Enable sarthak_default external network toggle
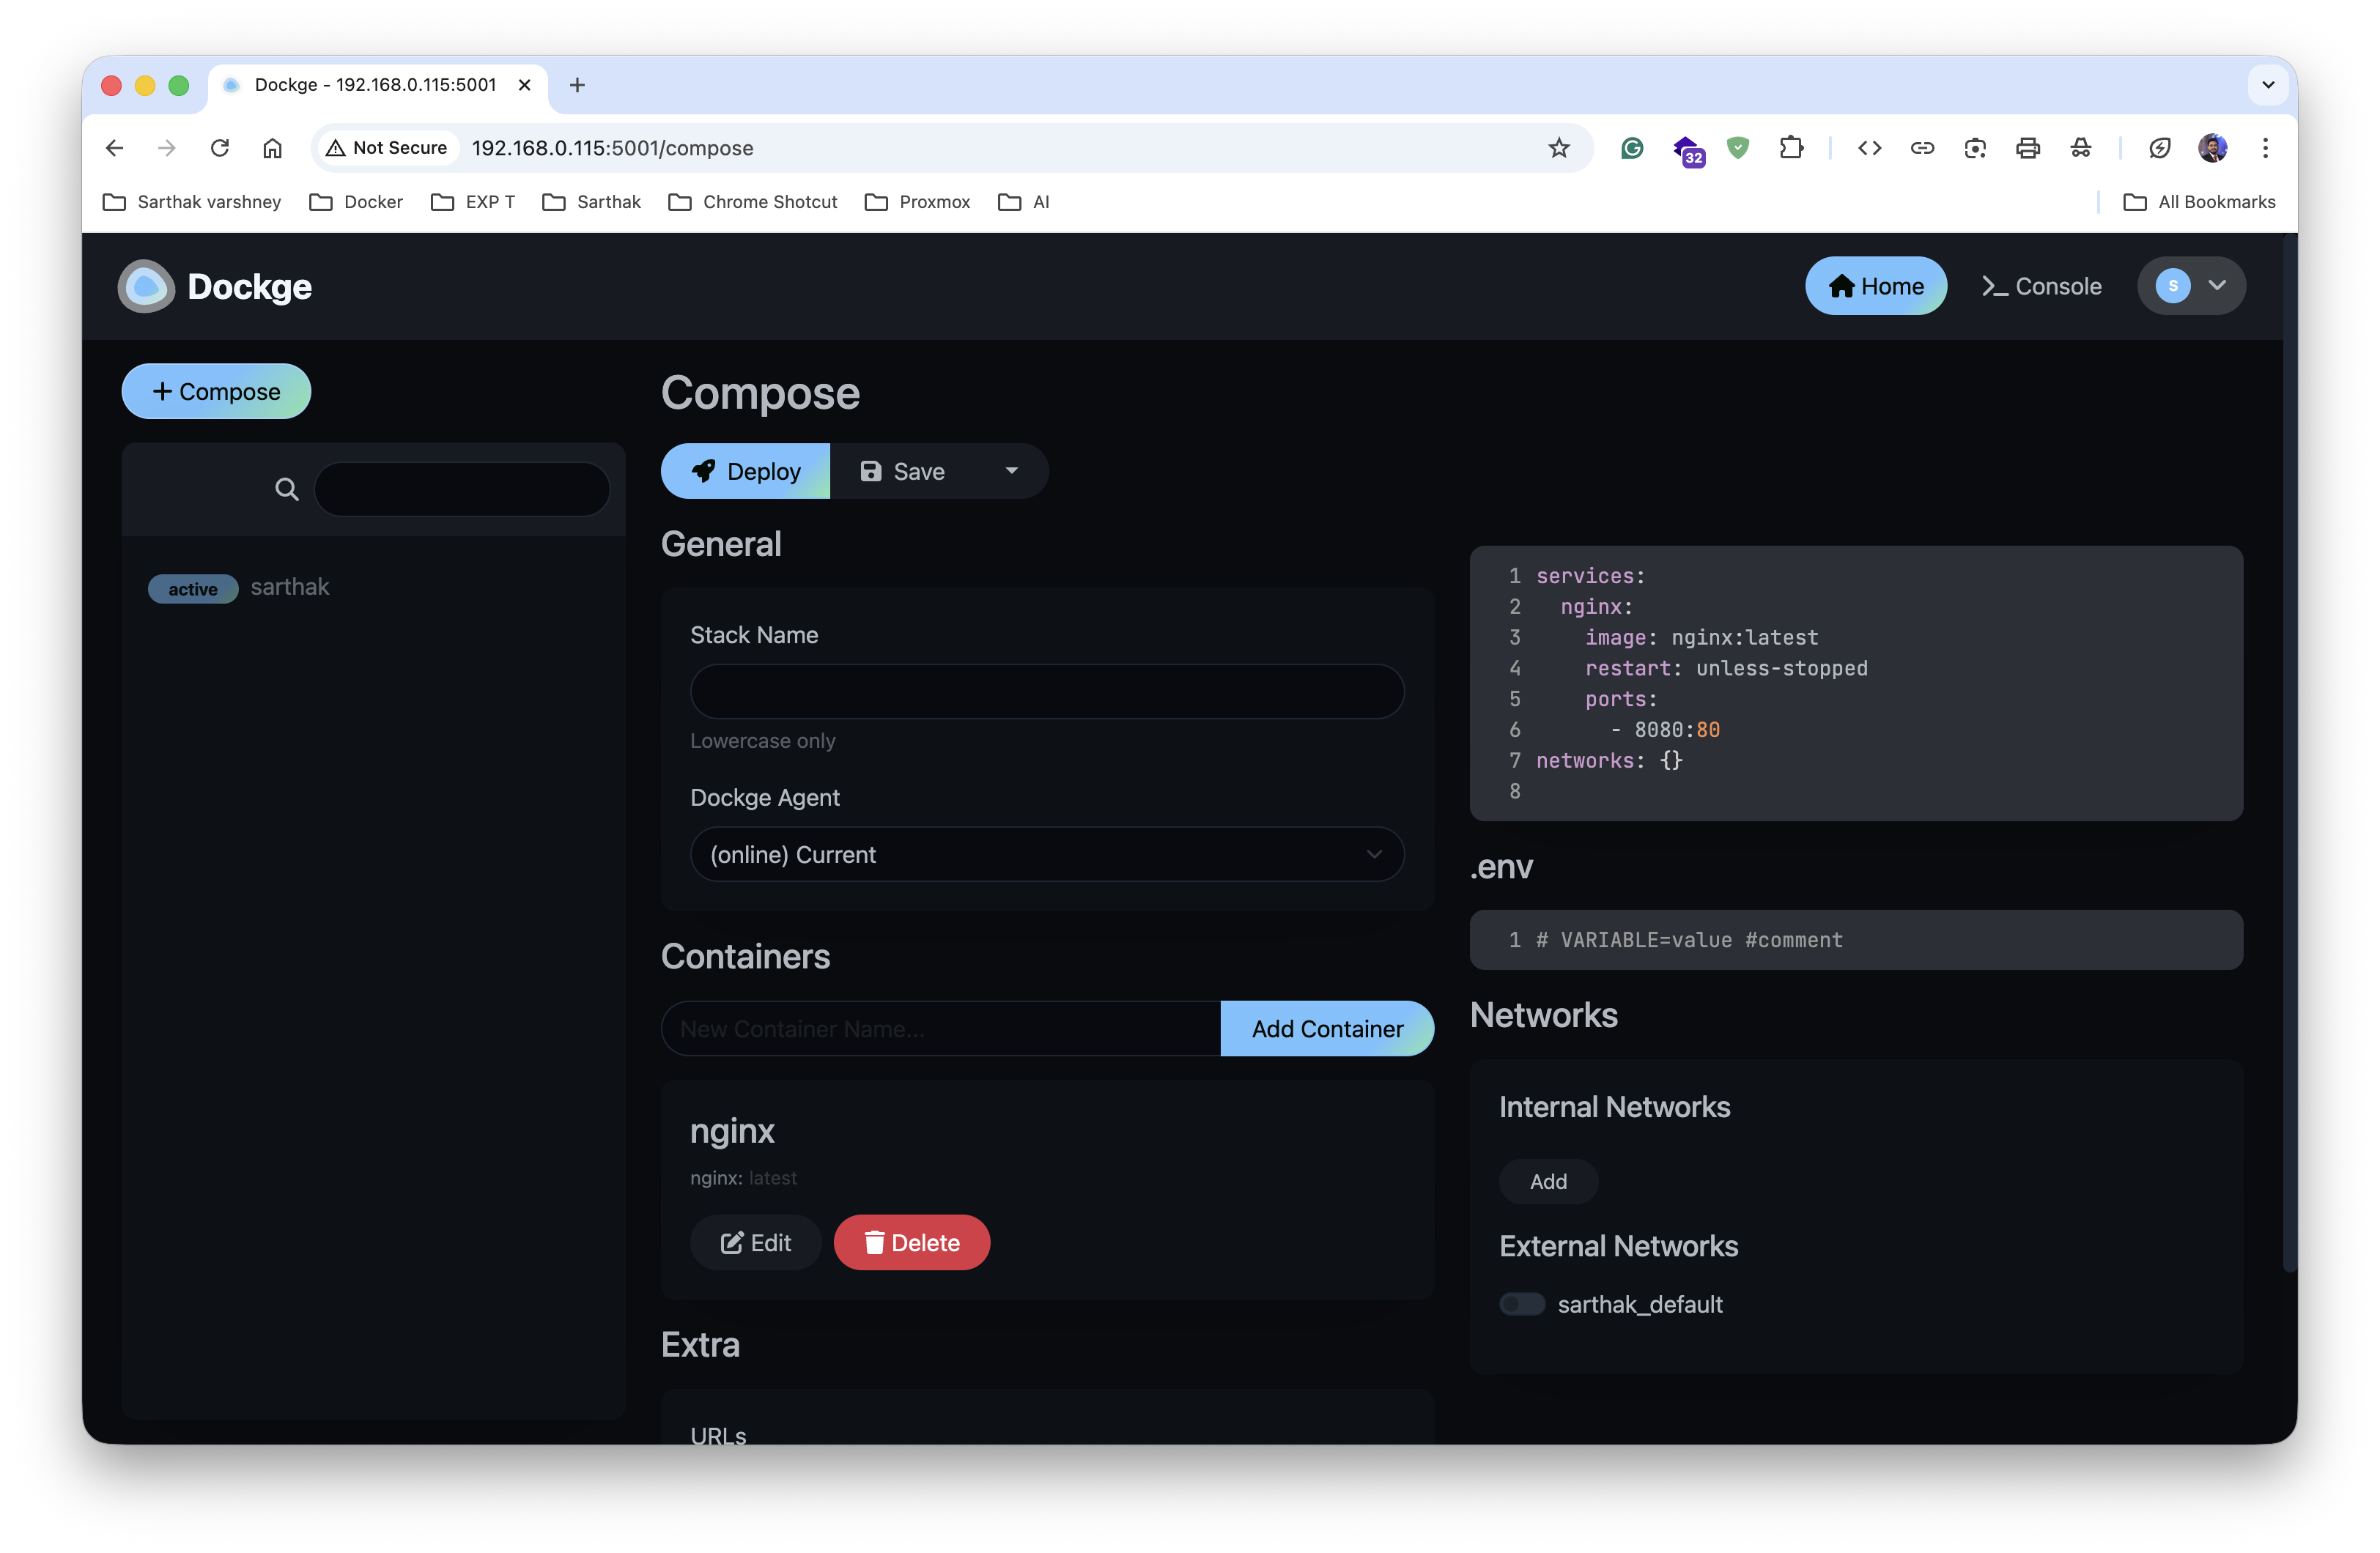Viewport: 2380px width, 1553px height. (1521, 1304)
